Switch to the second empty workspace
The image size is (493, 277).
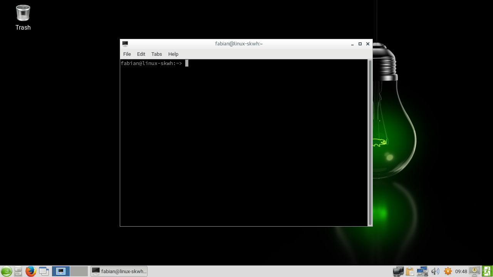79,272
